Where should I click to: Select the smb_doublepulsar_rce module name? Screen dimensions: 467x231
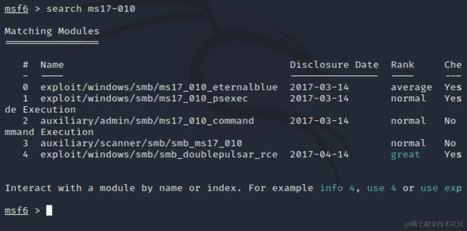click(159, 155)
